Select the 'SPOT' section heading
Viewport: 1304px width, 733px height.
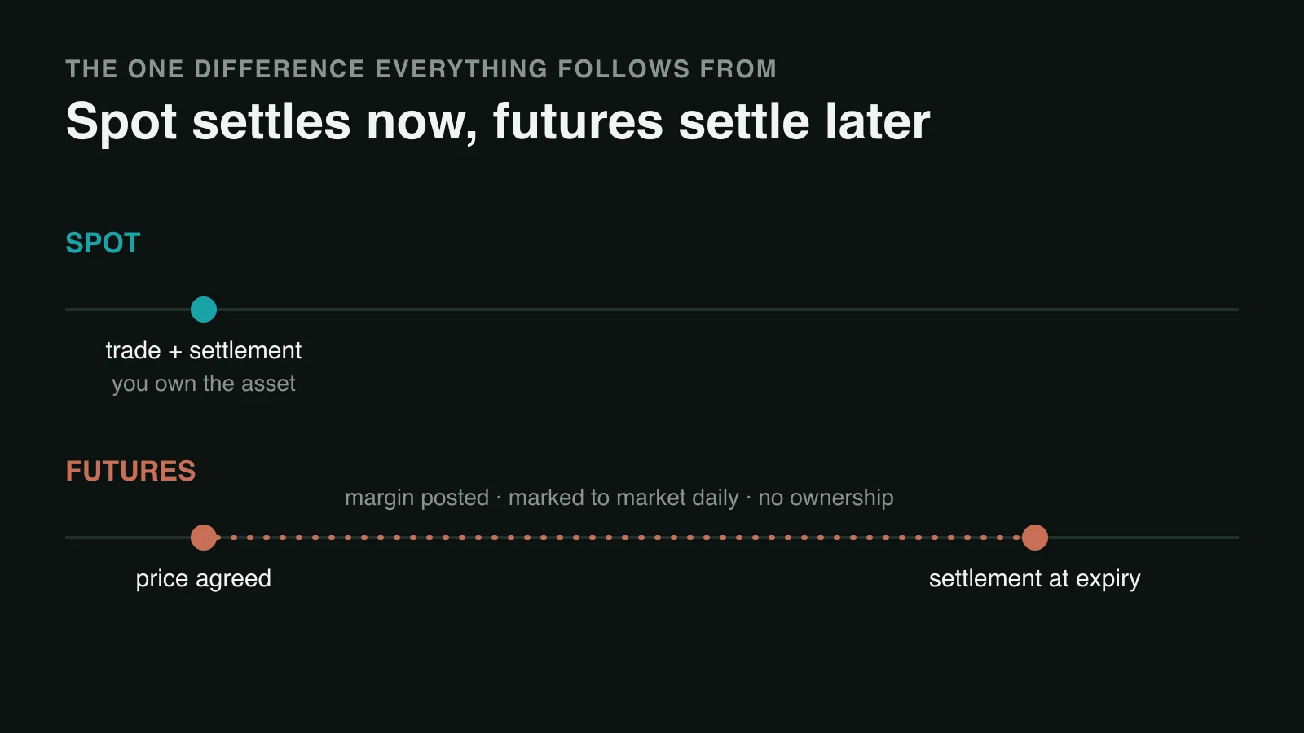pos(103,243)
